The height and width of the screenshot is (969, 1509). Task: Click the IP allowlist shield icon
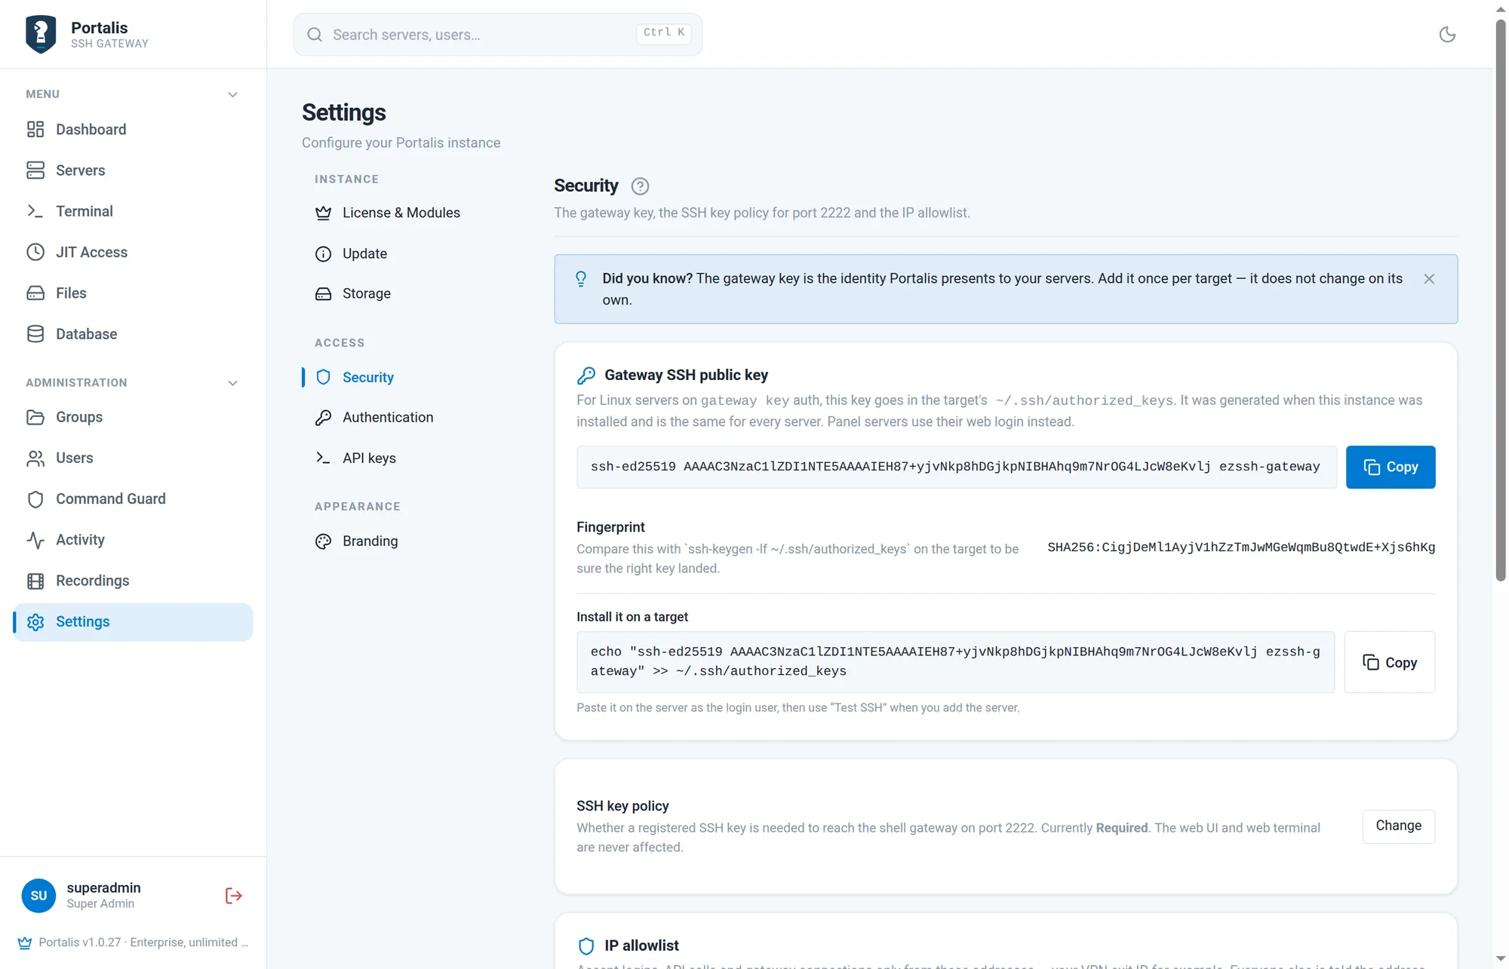click(x=586, y=946)
